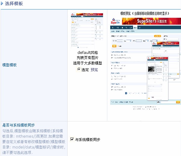Select the 选定 radio button

click(79, 70)
